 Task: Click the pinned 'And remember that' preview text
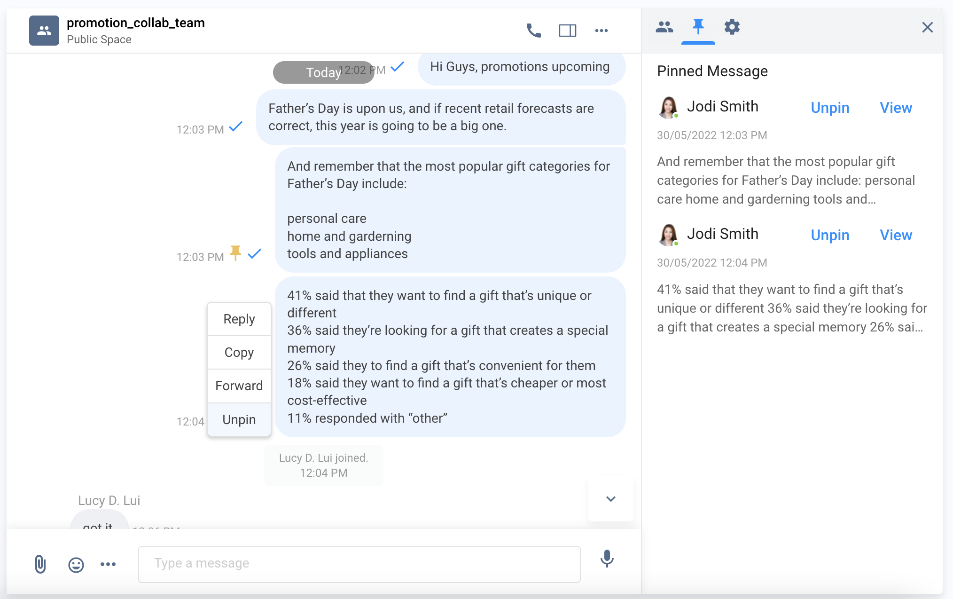pos(786,181)
